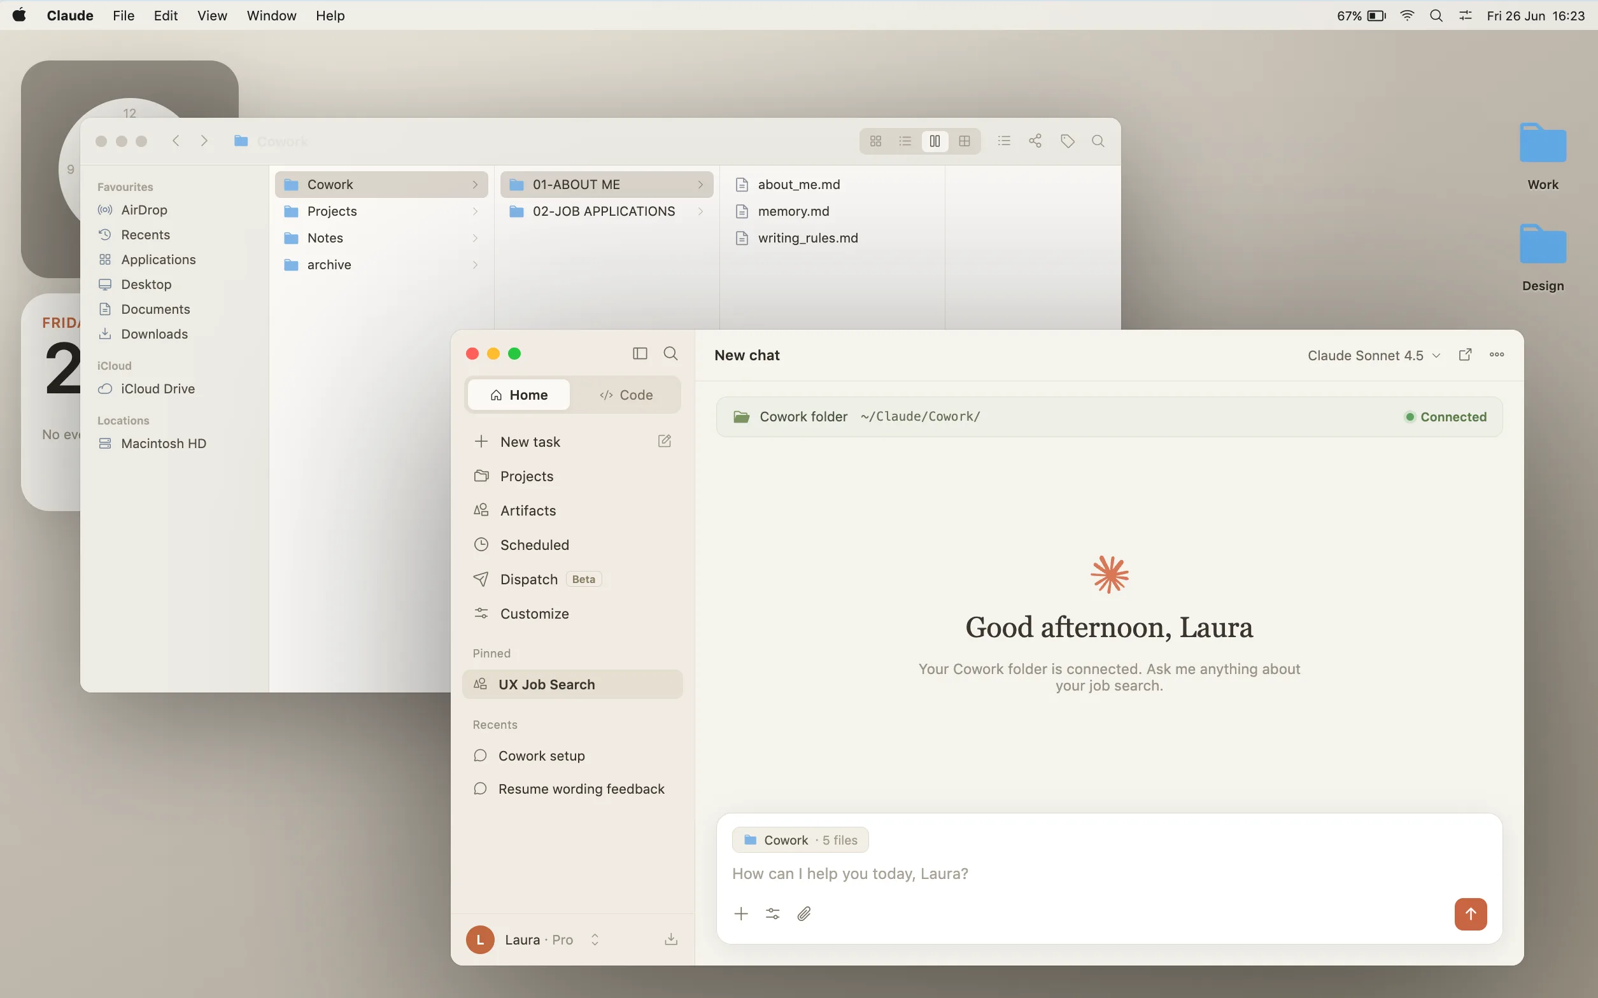Open Downloads in Finder sidebar
The height and width of the screenshot is (998, 1598).
[174, 334]
